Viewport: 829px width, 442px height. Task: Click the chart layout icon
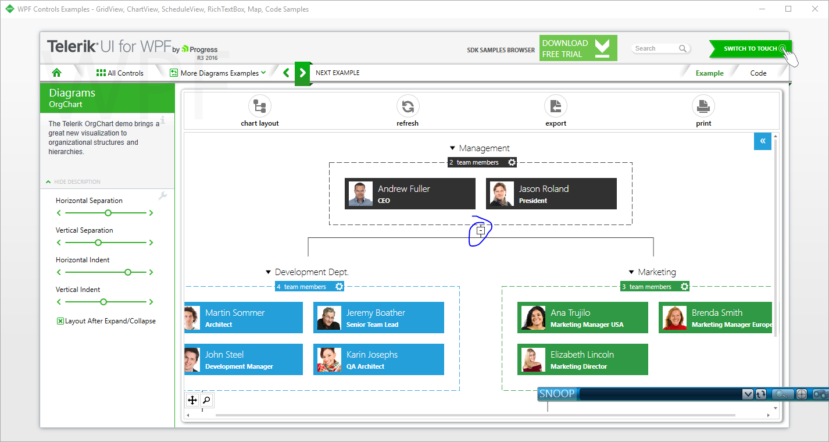tap(260, 106)
